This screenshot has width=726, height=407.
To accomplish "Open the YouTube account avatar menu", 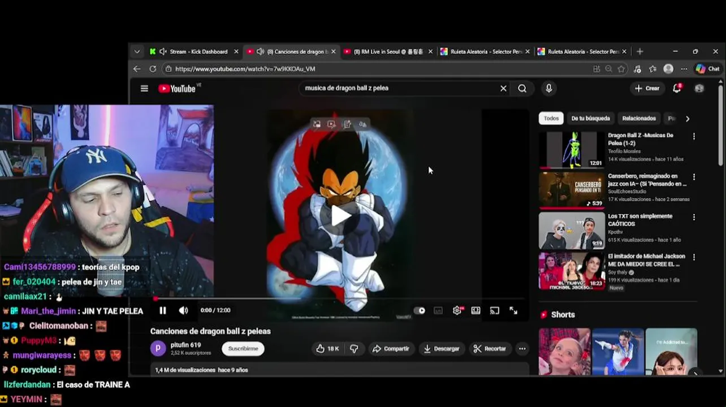I will click(699, 88).
